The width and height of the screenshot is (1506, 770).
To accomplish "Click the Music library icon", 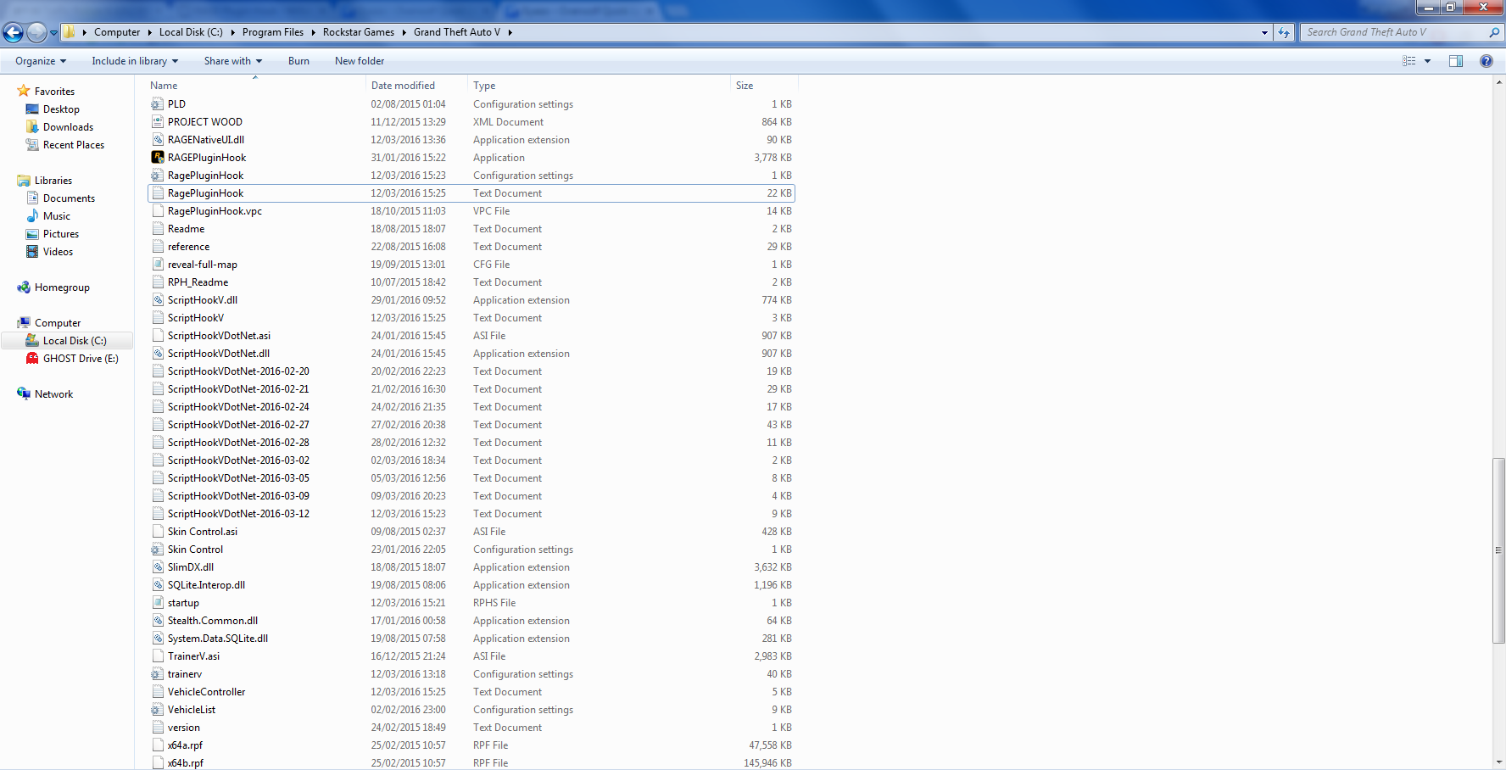I will point(32,216).
